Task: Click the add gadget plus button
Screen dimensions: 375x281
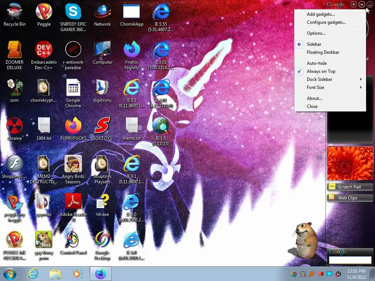Action: tap(353, 4)
